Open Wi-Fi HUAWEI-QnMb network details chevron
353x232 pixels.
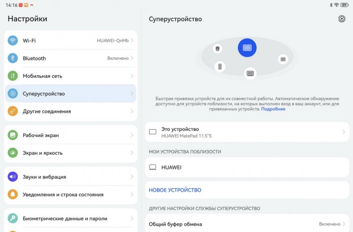[132, 40]
